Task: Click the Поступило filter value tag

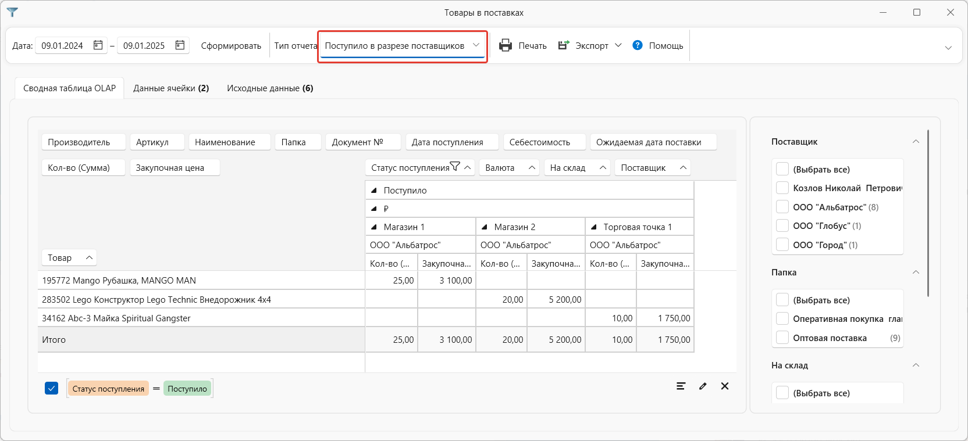Action: [x=187, y=389]
